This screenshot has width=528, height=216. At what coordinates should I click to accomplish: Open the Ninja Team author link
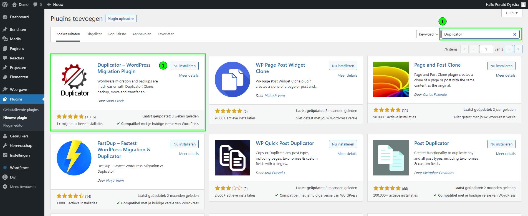115,180
